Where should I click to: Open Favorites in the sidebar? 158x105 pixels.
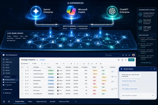pyautogui.click(x=7, y=73)
